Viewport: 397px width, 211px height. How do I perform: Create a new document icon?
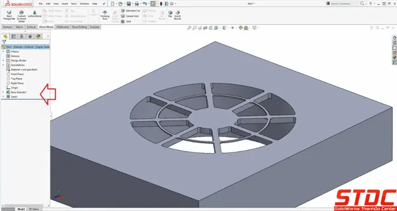coord(112,3)
